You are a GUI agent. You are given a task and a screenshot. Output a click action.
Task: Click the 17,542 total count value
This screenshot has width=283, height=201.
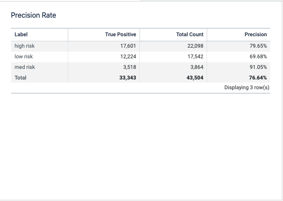tap(195, 57)
